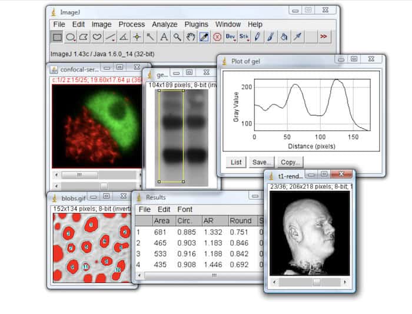The height and width of the screenshot is (314, 412).
Task: Select the Wand tracing tool
Action: click(x=150, y=37)
